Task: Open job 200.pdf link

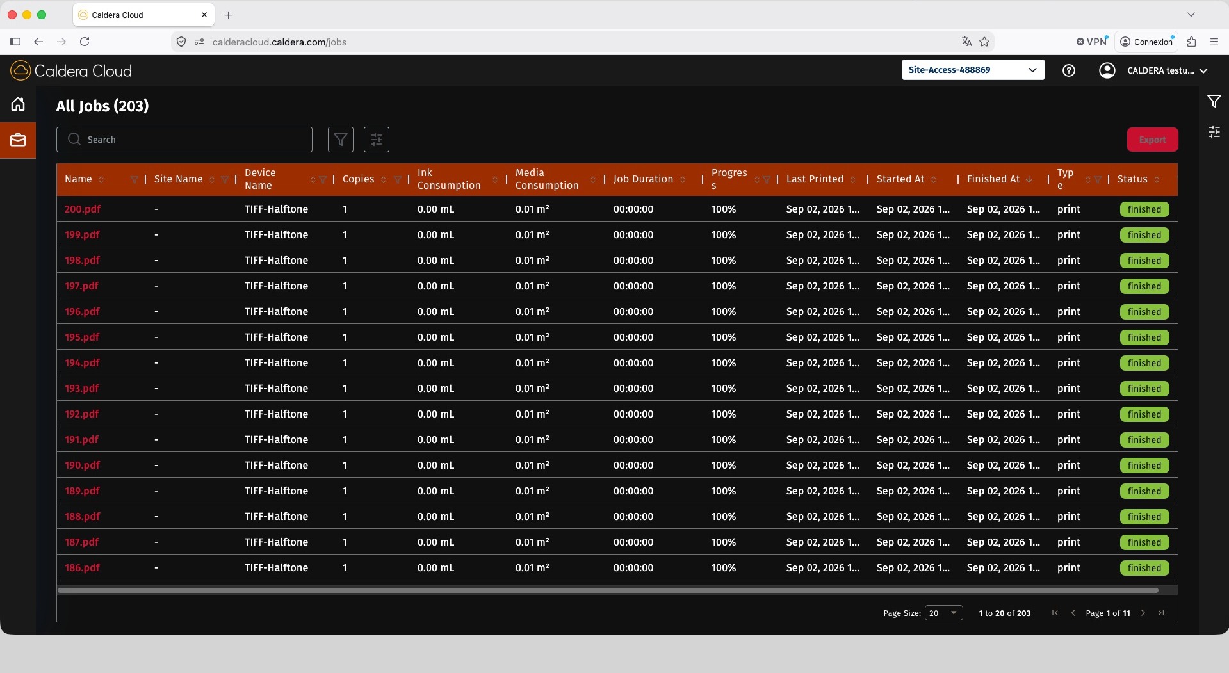Action: 83,209
